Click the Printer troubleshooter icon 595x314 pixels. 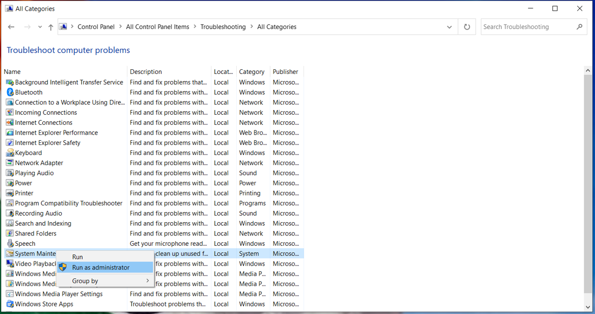click(x=10, y=193)
